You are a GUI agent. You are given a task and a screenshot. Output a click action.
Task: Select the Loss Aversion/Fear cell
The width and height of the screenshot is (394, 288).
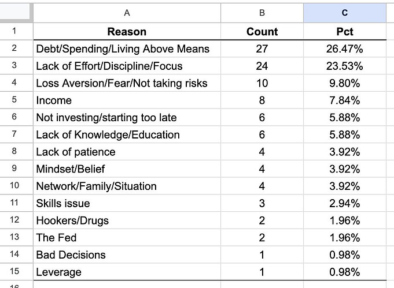[x=127, y=83]
